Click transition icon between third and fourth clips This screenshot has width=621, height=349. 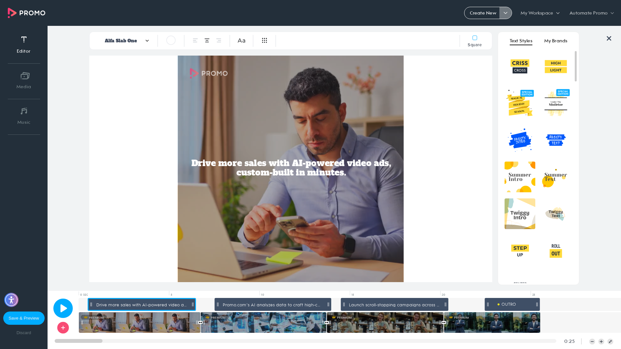pyautogui.click(x=444, y=323)
